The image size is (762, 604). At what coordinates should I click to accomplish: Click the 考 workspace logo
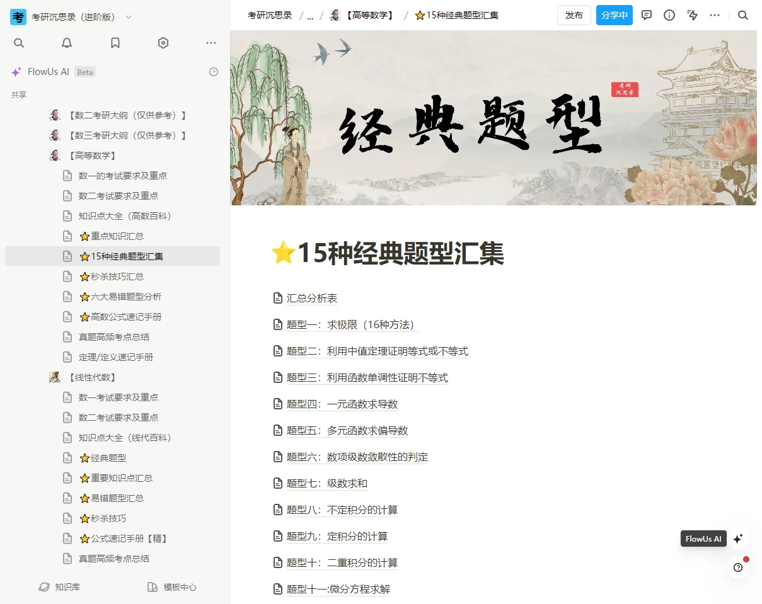click(18, 17)
